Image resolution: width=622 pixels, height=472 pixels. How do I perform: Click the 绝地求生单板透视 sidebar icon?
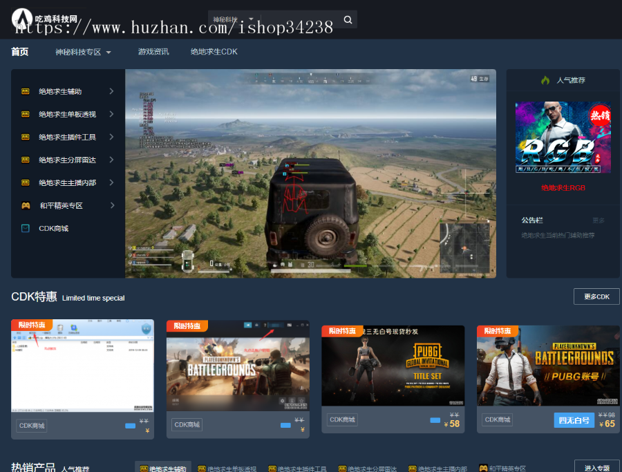(25, 114)
